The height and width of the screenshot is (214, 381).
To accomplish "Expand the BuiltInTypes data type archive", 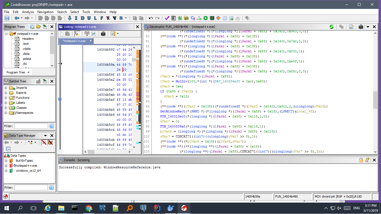I will tap(6, 161).
